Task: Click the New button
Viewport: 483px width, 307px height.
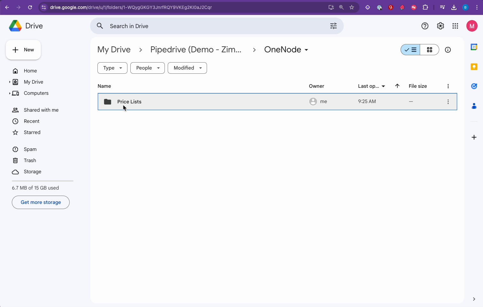Action: pyautogui.click(x=23, y=50)
